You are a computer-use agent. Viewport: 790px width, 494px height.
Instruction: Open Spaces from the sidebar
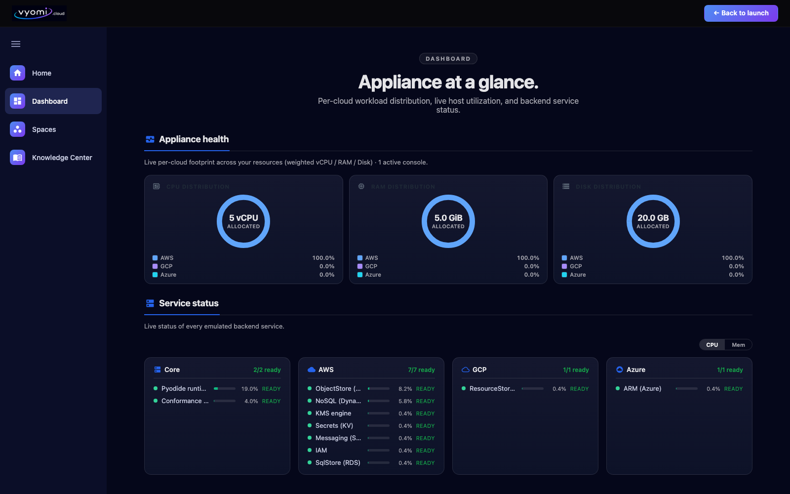tap(53, 129)
